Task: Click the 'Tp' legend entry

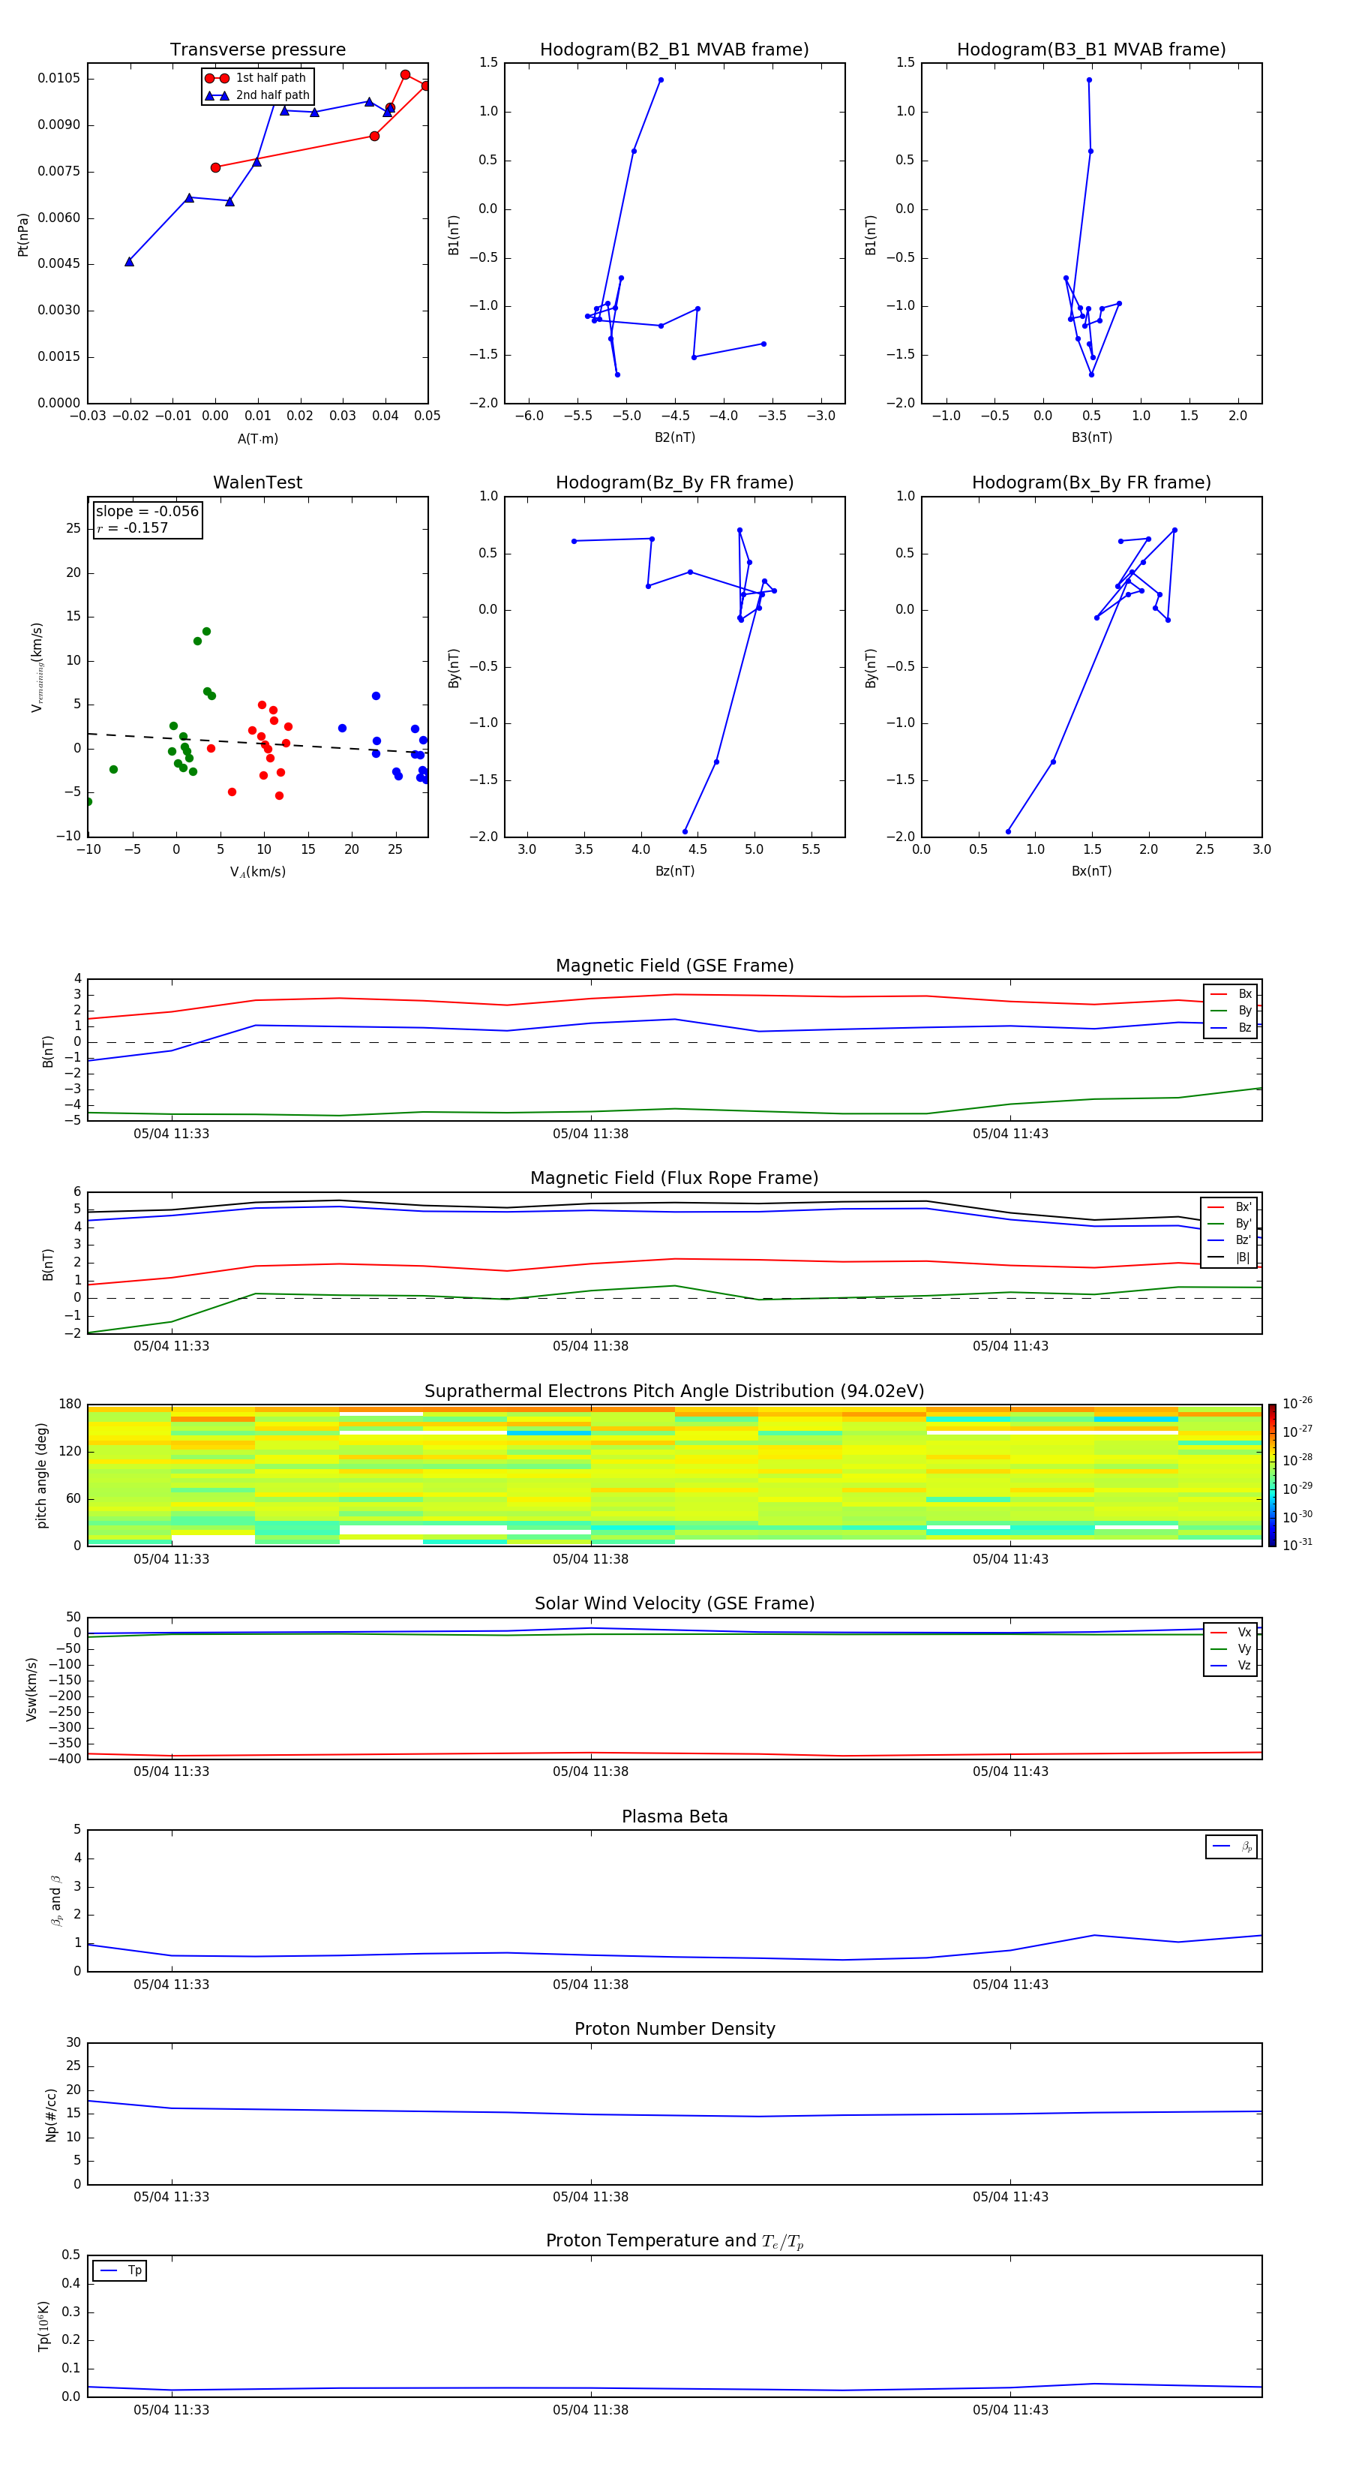Action: (x=120, y=2270)
